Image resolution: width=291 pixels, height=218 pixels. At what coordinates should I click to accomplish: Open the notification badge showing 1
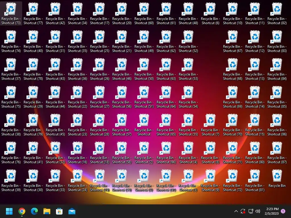coord(283,211)
